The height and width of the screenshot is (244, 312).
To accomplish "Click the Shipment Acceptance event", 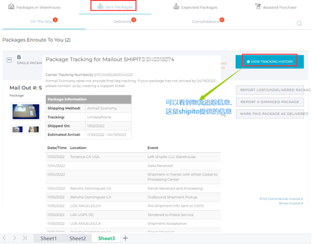I will [x=167, y=224].
